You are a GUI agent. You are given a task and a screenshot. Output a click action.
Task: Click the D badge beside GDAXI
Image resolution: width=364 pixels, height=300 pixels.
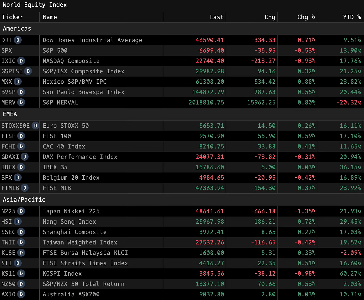pyautogui.click(x=25, y=157)
